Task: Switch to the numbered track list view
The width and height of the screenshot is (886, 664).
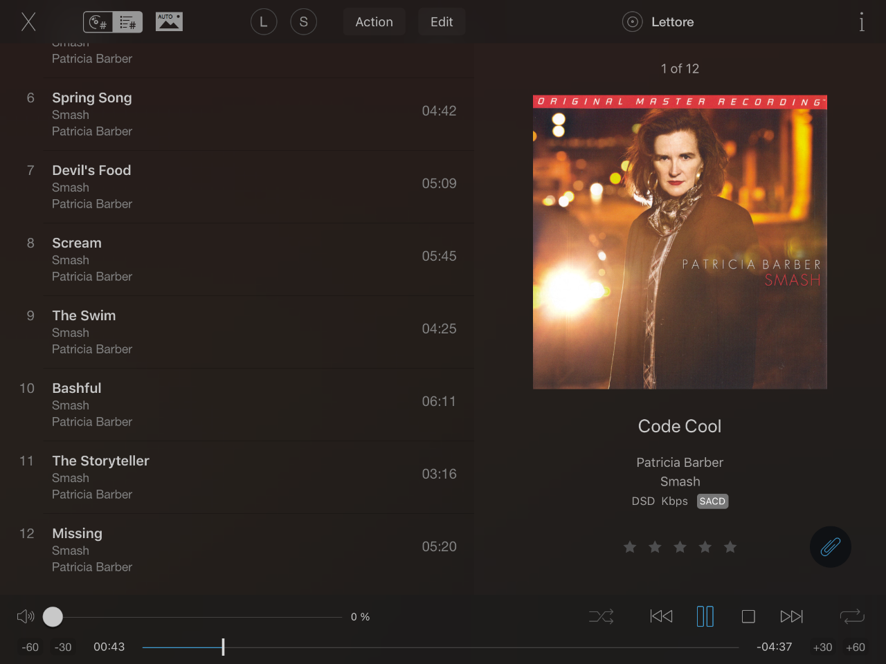Action: pyautogui.click(x=128, y=22)
